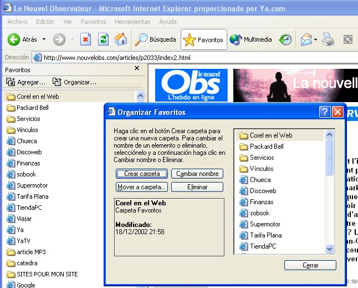Click dialog list scroll down arrow

coord(329,249)
